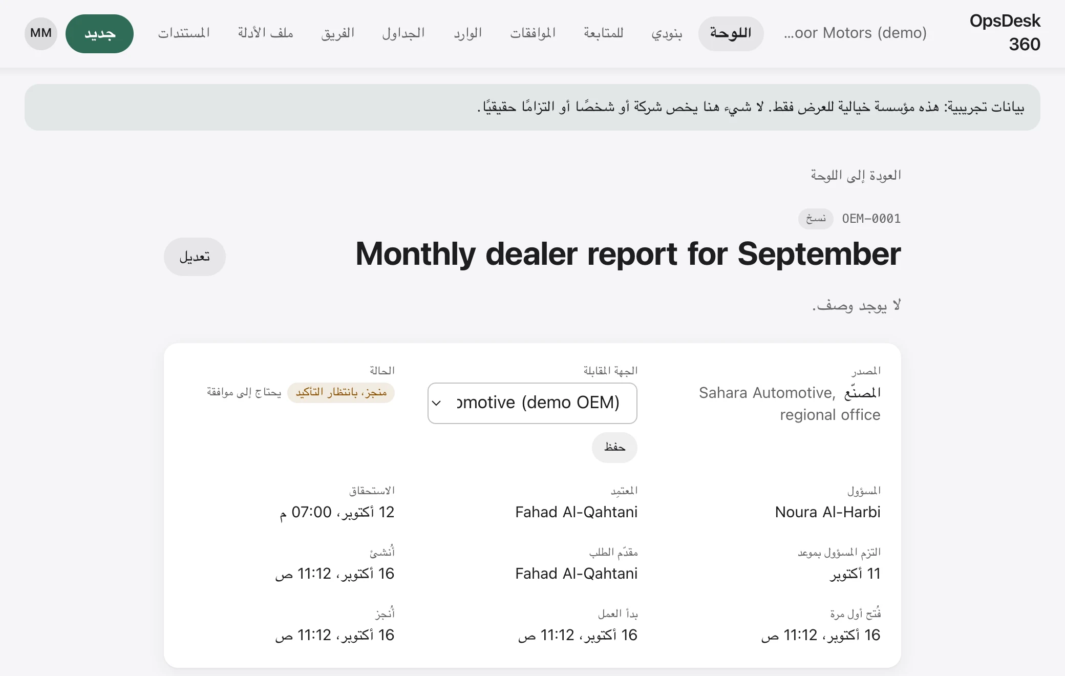The height and width of the screenshot is (676, 1065).
Task: Click the due date 12 أكتوبر 07:00 م
Action: pyautogui.click(x=337, y=512)
